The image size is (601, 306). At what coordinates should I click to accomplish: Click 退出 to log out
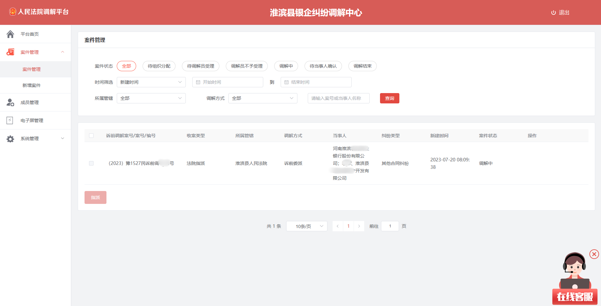pyautogui.click(x=564, y=13)
